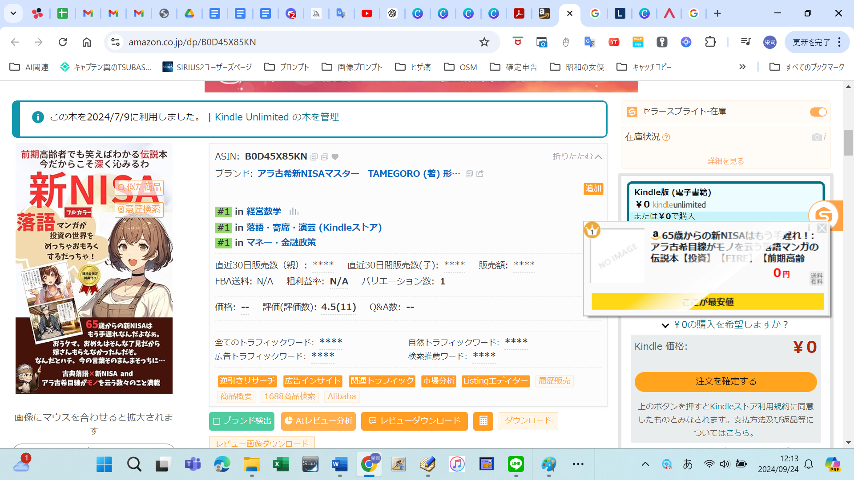The image size is (854, 480).
Task: Open SIRIUS2ユーザーズページ bookmark
Action: pyautogui.click(x=207, y=67)
